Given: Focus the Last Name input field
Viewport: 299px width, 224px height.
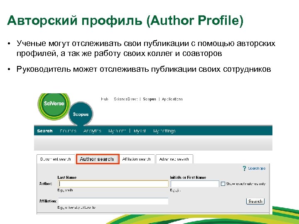Looking at the screenshot, I should coord(113,184).
